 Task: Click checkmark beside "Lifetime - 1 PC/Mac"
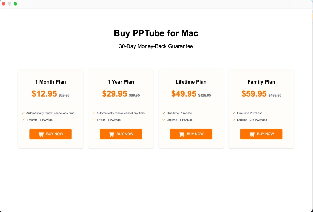click(164, 120)
